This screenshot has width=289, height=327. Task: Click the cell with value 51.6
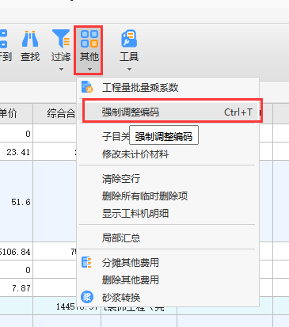[x=16, y=202]
